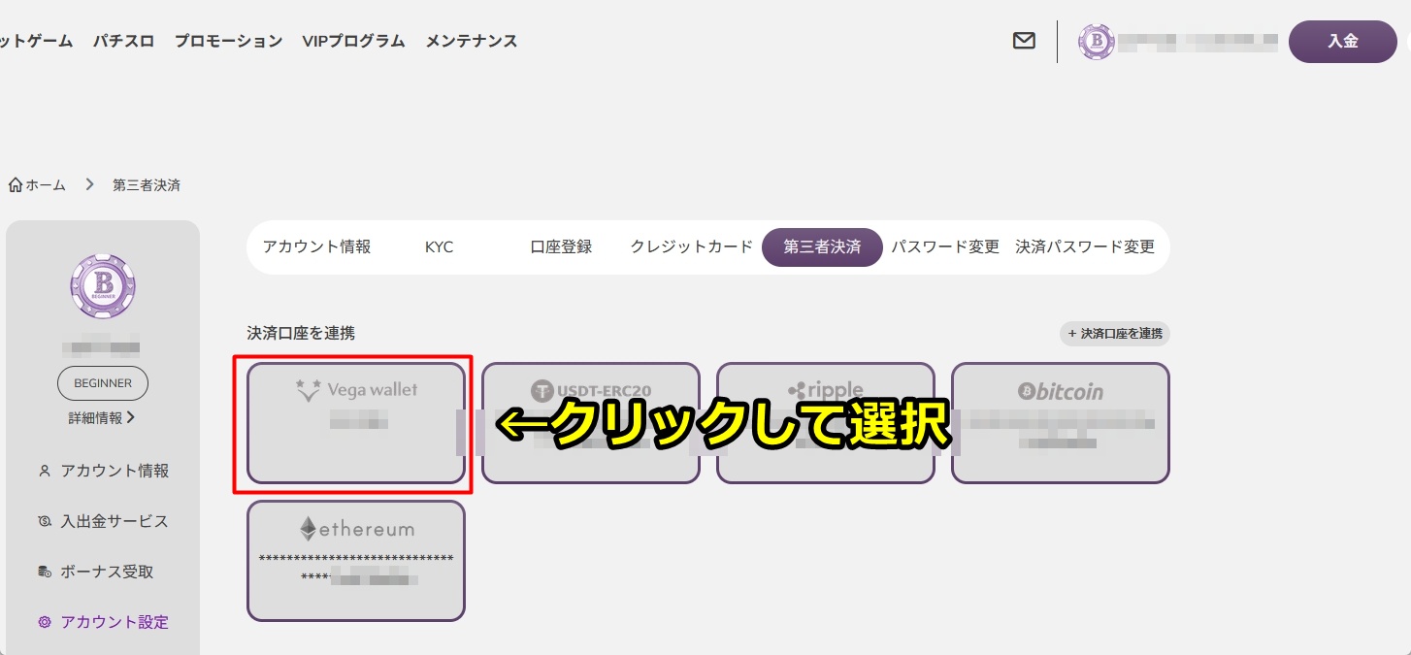Open the プロモーション menu
This screenshot has width=1411, height=655.
click(x=228, y=41)
